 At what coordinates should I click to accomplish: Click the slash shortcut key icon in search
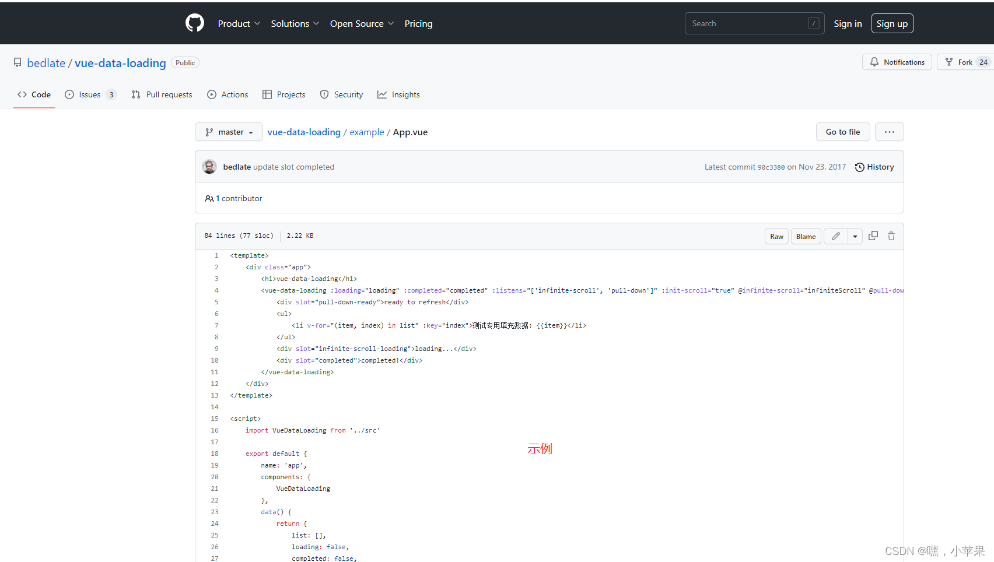coord(814,23)
